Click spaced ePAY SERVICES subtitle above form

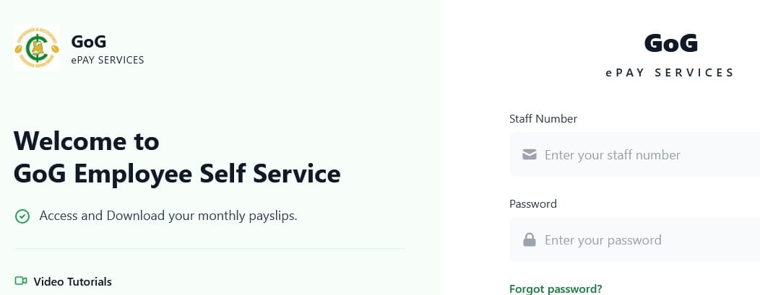[670, 73]
